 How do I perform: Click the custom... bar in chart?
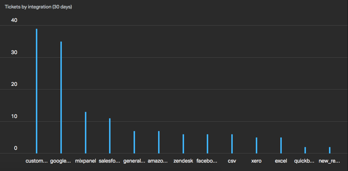pos(37,91)
